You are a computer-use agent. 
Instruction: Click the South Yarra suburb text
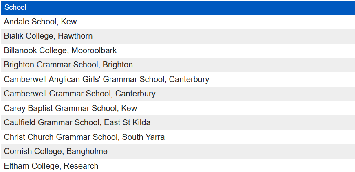[143, 137]
